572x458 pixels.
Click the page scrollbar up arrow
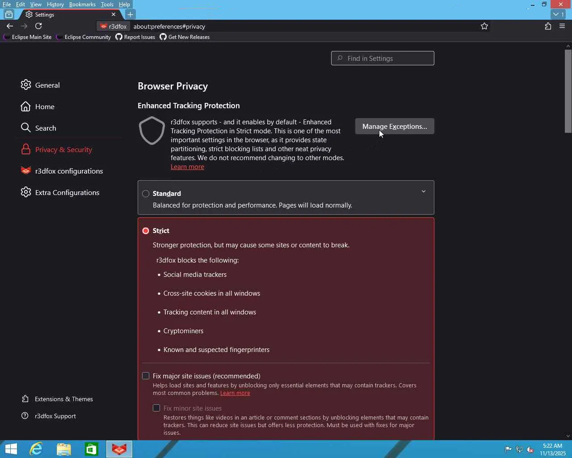coord(568,46)
